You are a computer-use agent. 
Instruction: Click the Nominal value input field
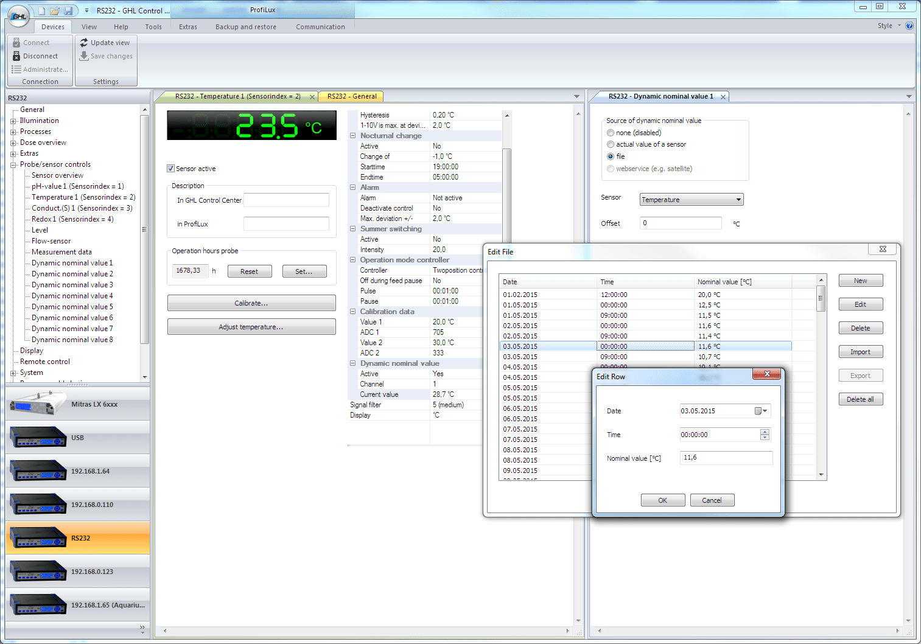tap(726, 458)
